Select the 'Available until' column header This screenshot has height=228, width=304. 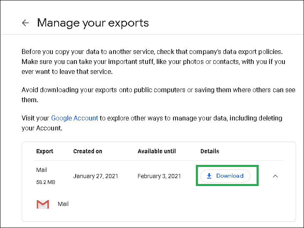coord(157,151)
